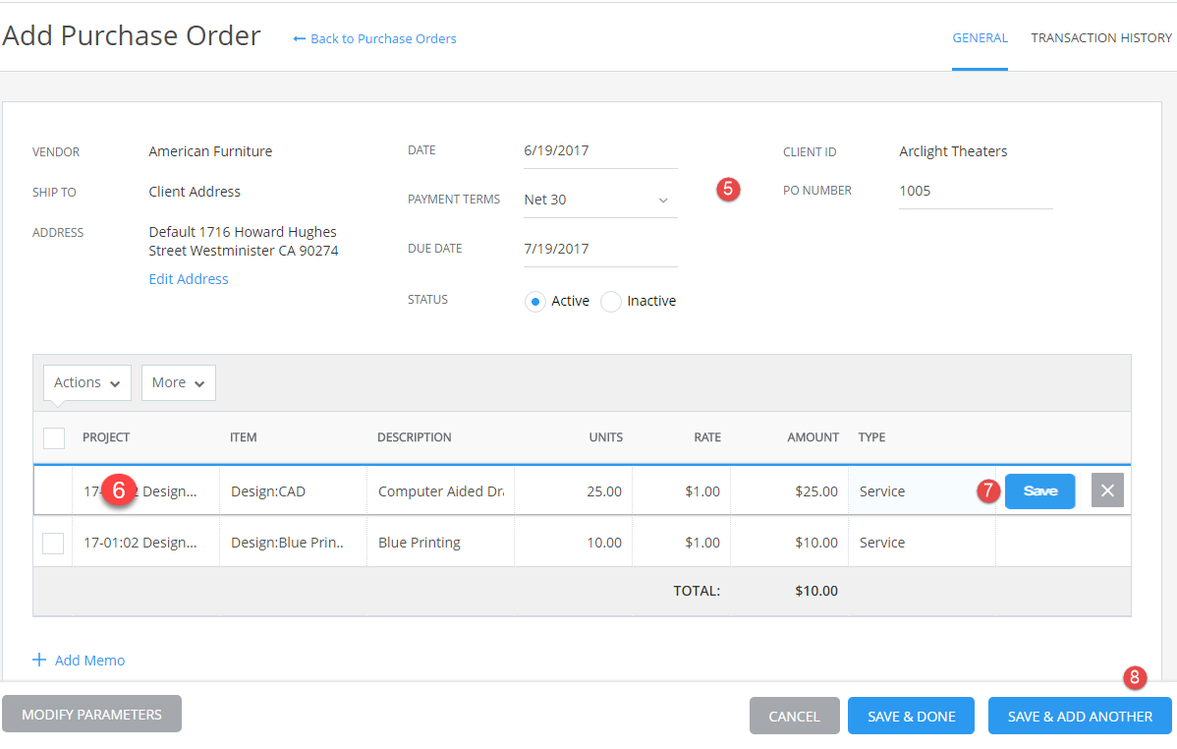This screenshot has height=749, width=1177.
Task: Click the Due Date field 7/19/2017
Action: coord(599,250)
